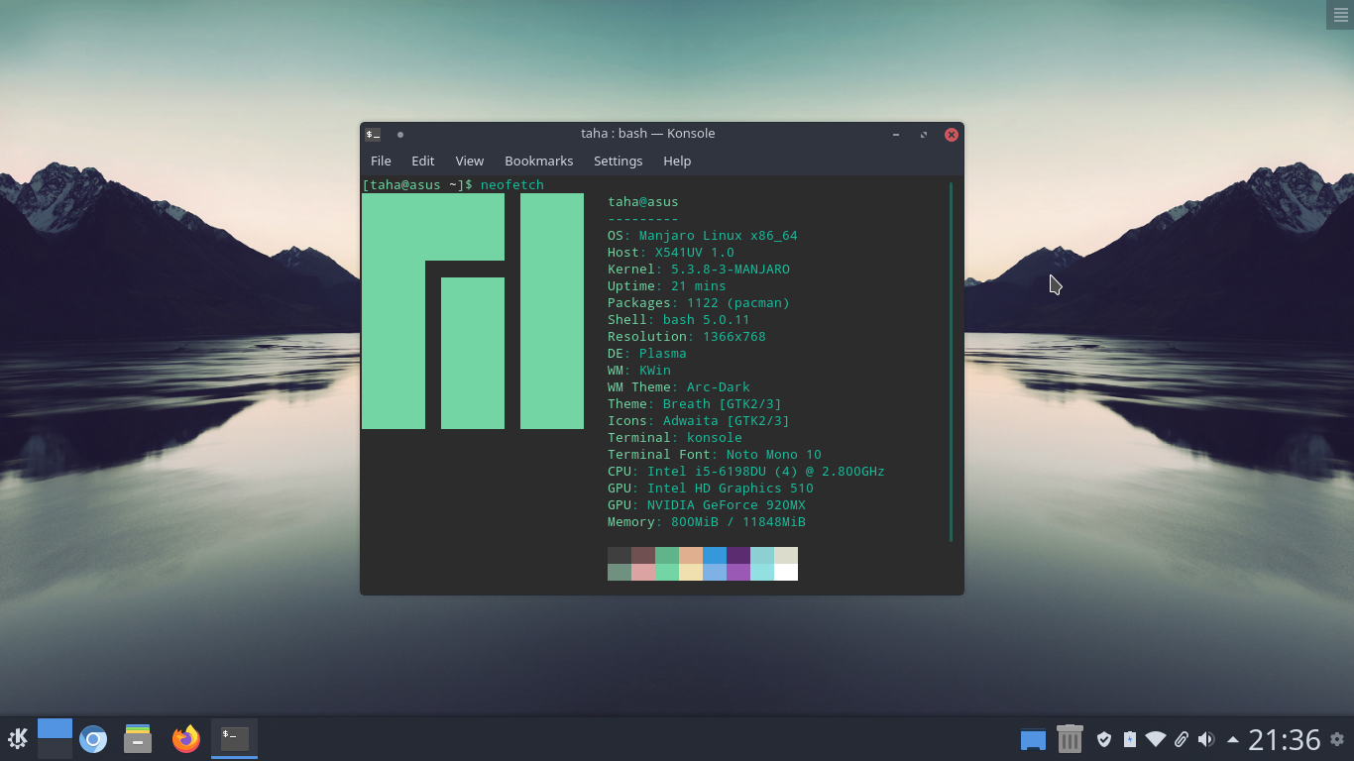Click the 'Kernel: 5.3.8-3-MANJARO' line
Image resolution: width=1354 pixels, height=761 pixels.
pos(699,270)
